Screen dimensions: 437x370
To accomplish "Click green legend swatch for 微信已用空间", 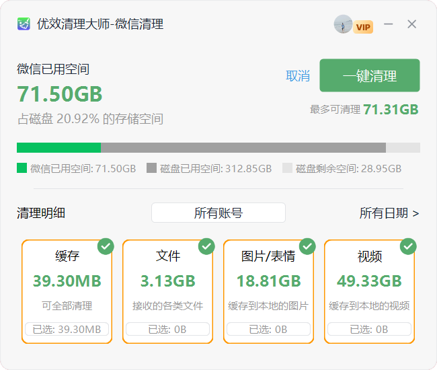I will [x=22, y=168].
